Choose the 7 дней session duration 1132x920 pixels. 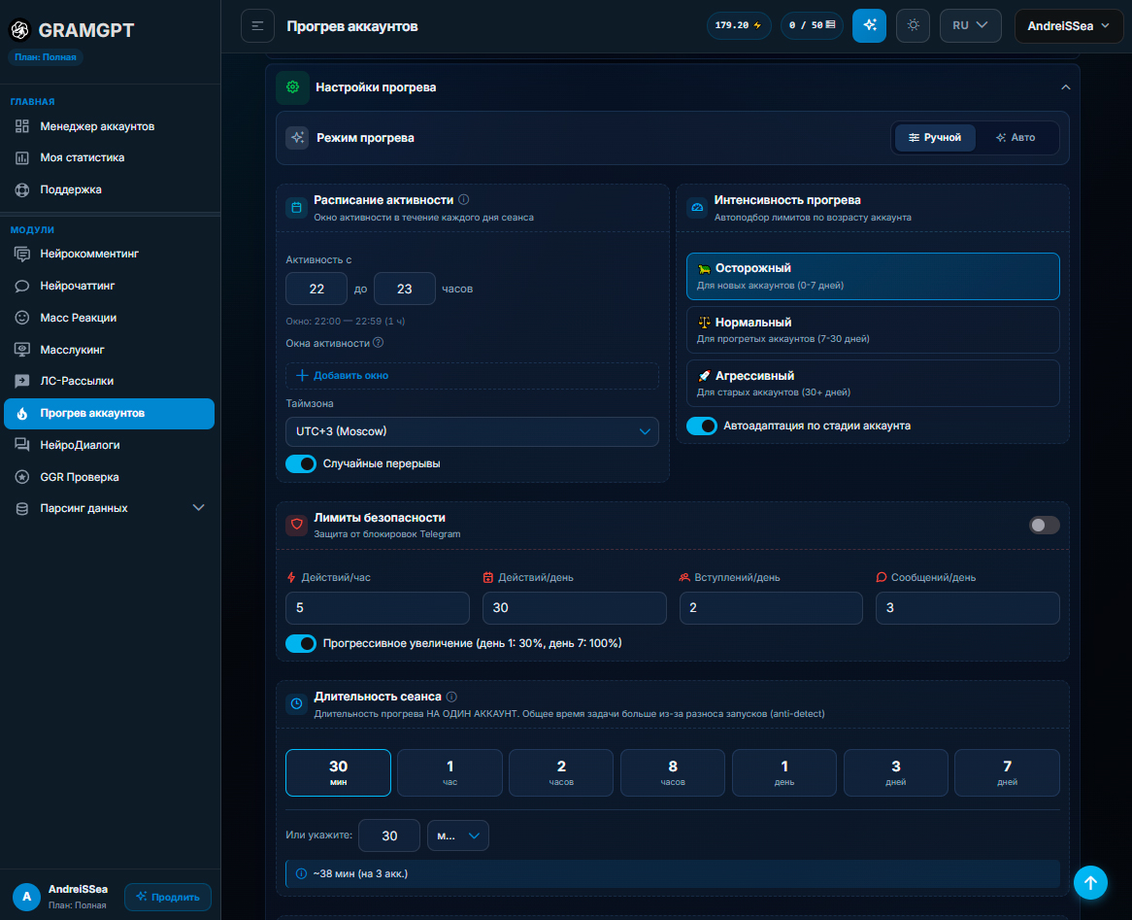(x=1007, y=772)
